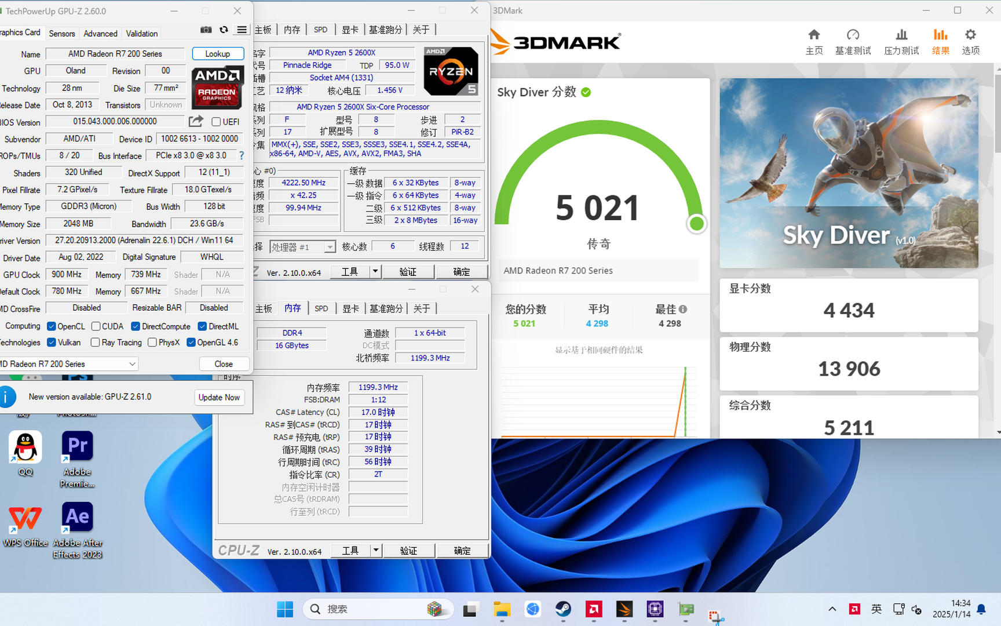Viewport: 1001px width, 626px height.
Task: Expand the GPU selection dropdown in GPU-Z
Action: click(132, 364)
